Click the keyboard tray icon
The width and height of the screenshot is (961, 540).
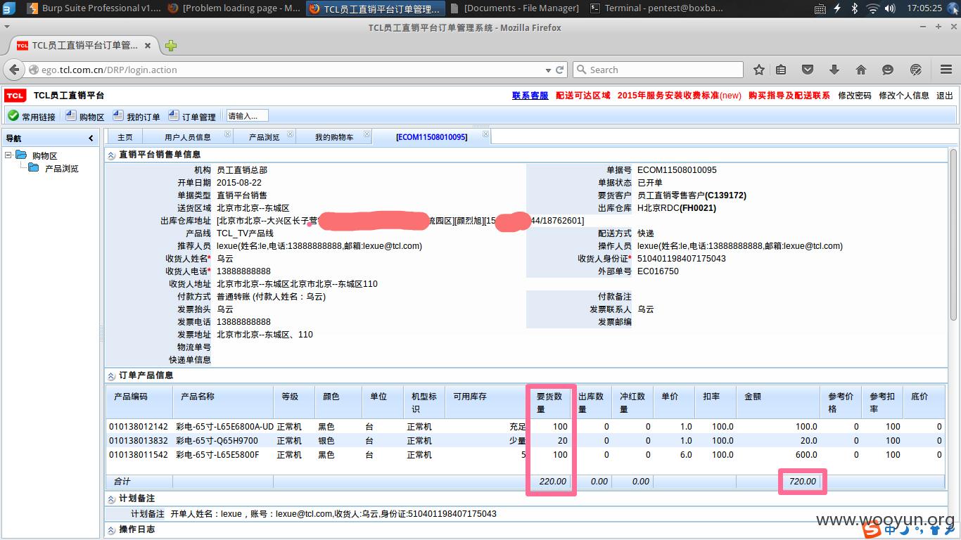point(820,8)
